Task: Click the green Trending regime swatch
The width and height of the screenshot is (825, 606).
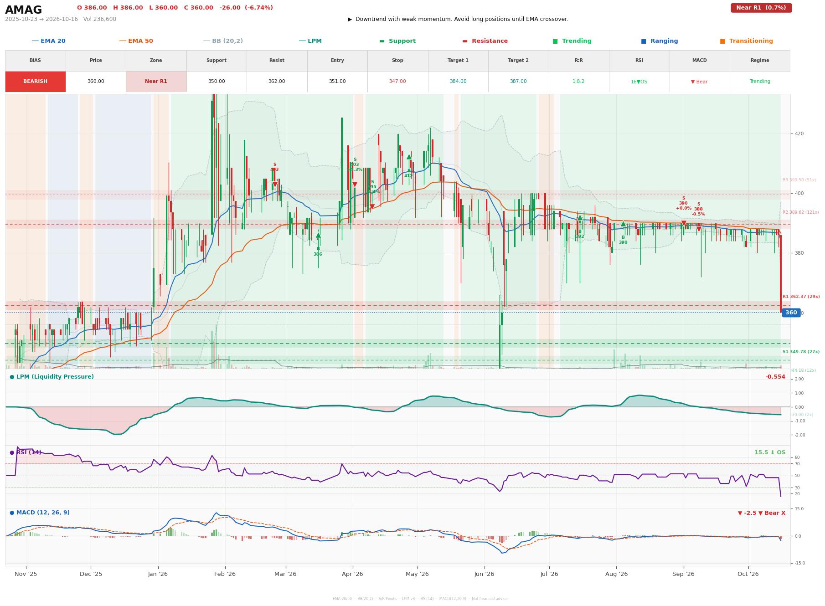Action: (x=555, y=41)
